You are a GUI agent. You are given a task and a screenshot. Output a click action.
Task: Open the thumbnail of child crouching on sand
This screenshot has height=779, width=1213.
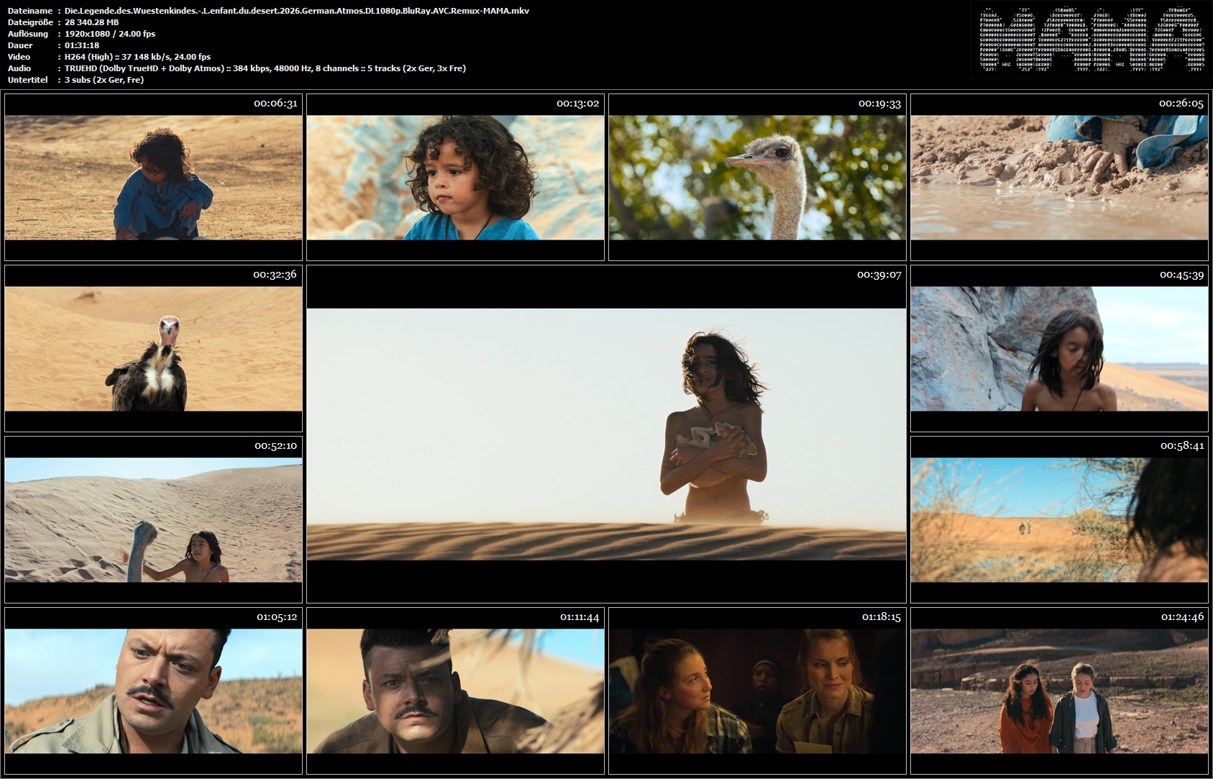pos(153,177)
